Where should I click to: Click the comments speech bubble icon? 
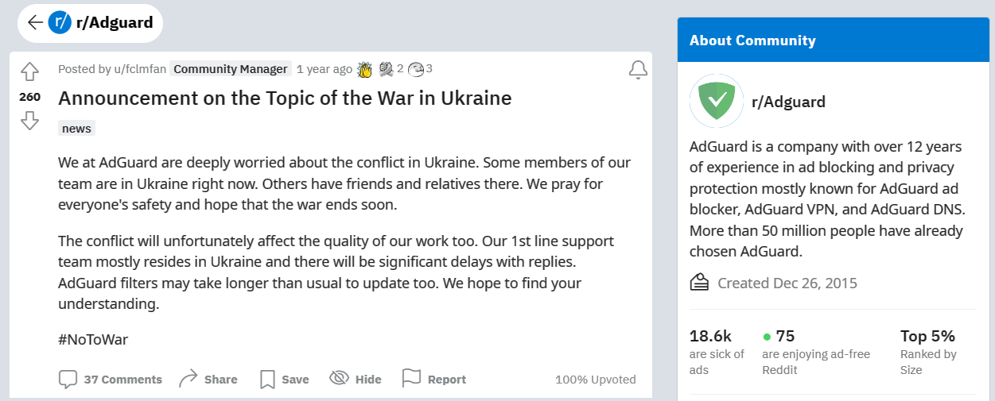[x=68, y=379]
